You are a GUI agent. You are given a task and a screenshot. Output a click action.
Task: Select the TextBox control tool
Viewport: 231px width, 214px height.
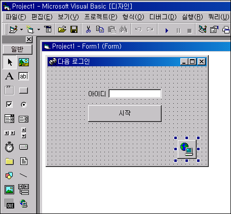[x=23, y=76]
